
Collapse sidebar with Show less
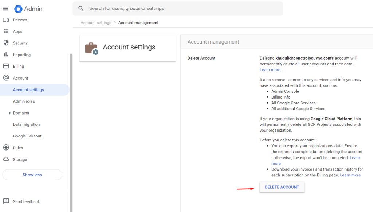click(x=32, y=175)
